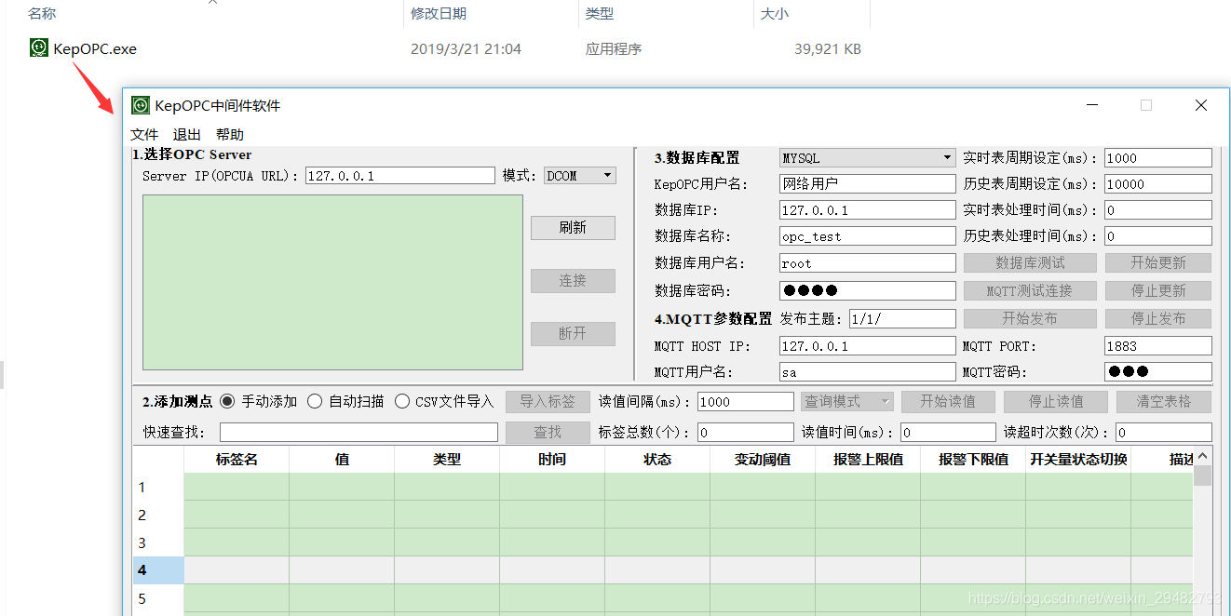Click the 停止发布 button

click(x=1158, y=318)
